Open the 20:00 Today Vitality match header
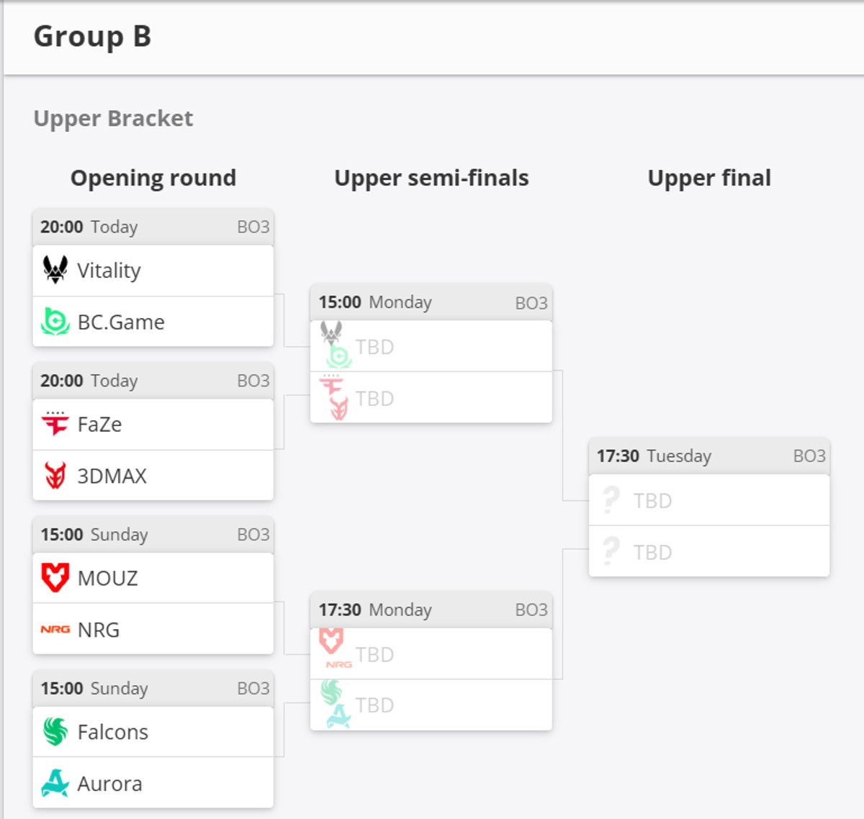The width and height of the screenshot is (864, 819). pos(153,227)
